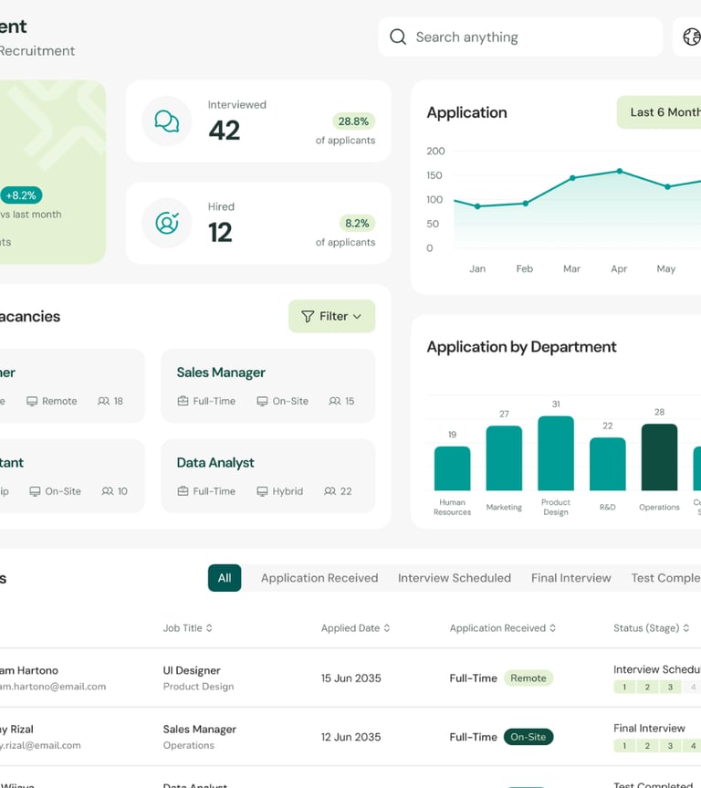Open the Data Analyst vacancy card
701x788 pixels.
click(x=267, y=476)
